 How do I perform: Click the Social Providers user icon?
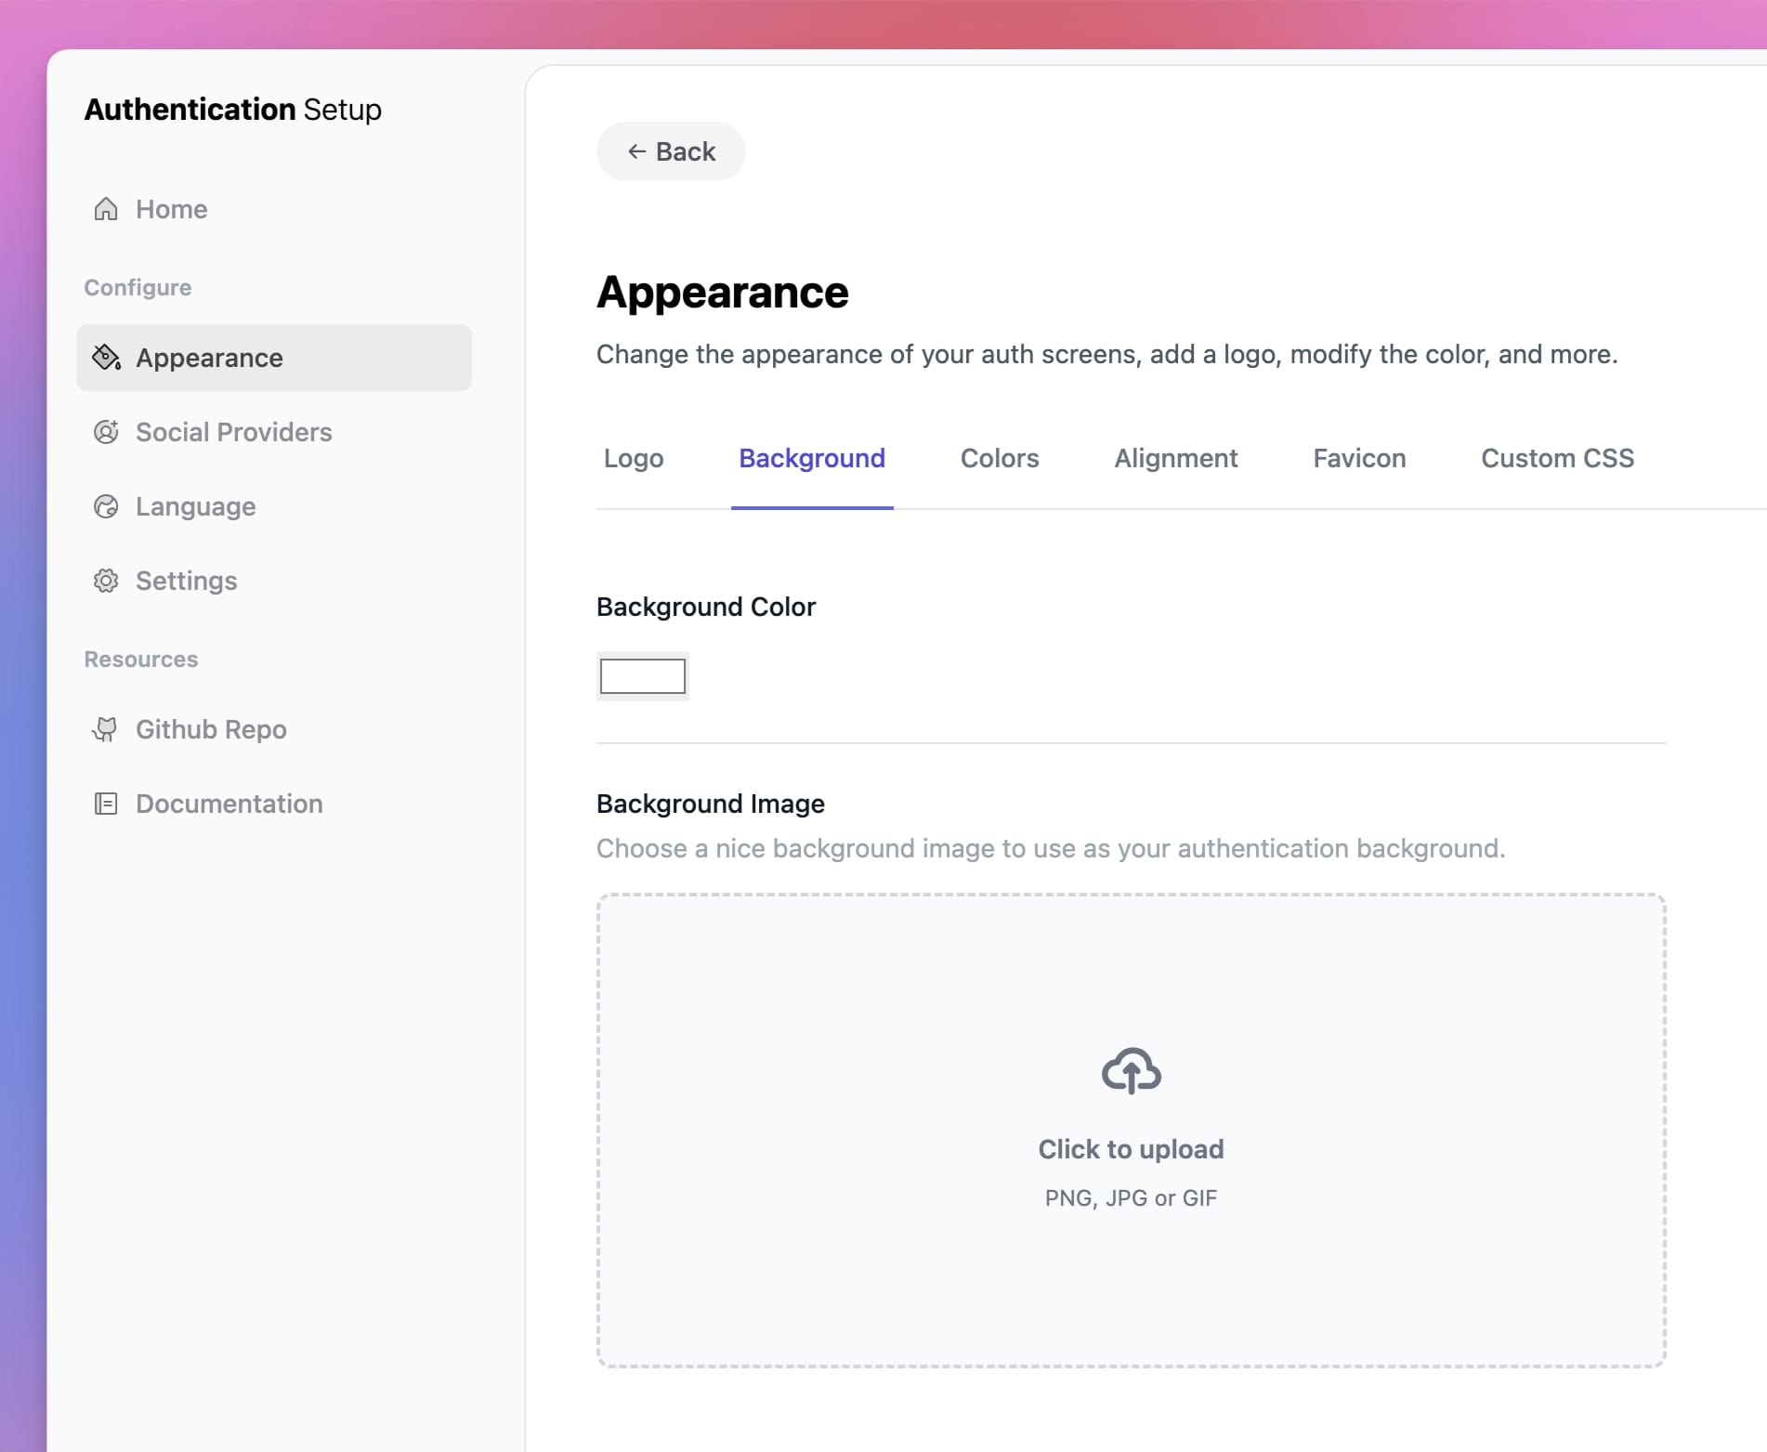[x=106, y=432]
